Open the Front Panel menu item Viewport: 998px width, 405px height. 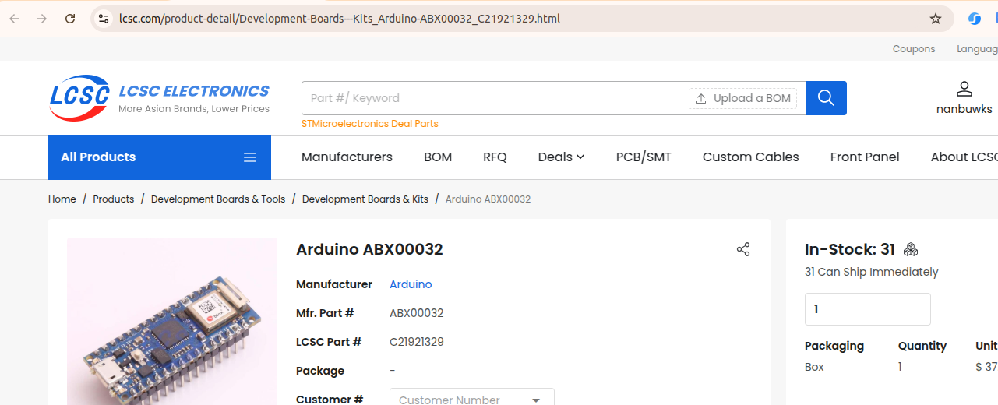click(x=865, y=157)
